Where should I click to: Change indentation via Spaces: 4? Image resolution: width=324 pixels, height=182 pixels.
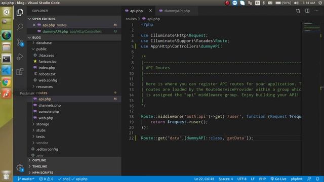226,179
